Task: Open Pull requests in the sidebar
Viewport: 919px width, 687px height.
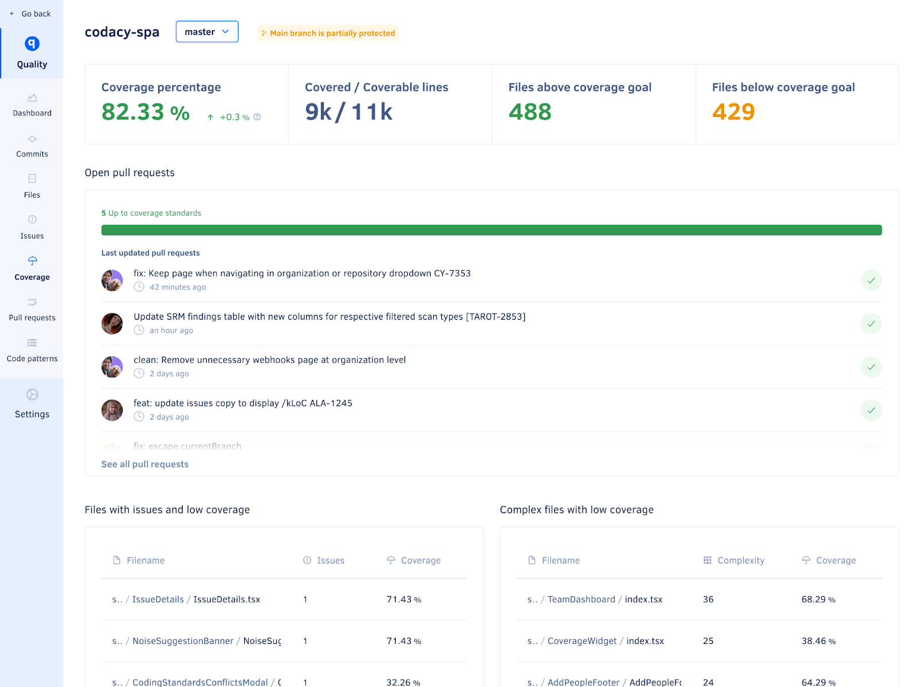Action: tap(32, 309)
